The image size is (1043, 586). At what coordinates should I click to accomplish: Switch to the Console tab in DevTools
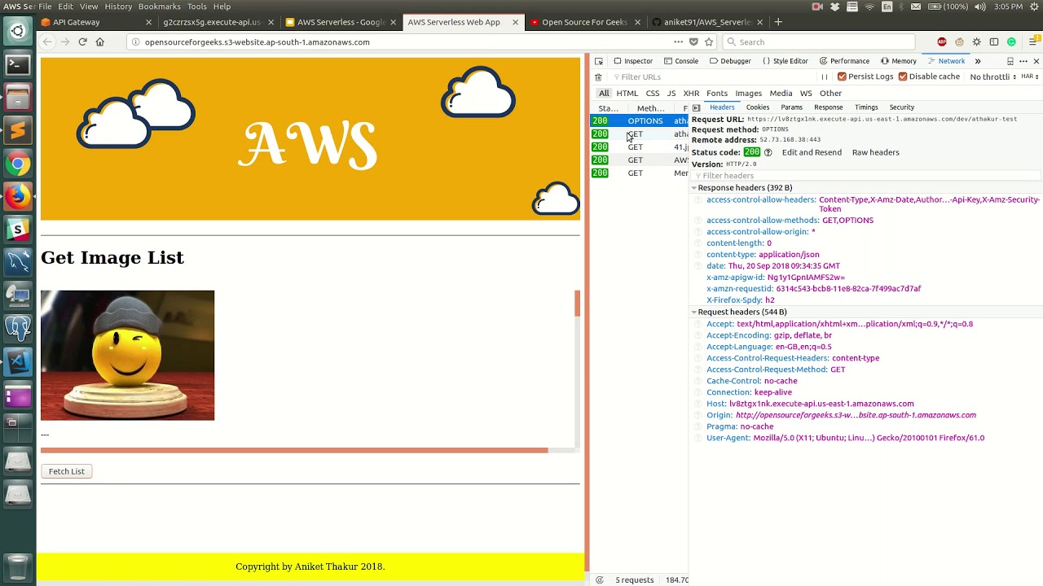coord(681,61)
